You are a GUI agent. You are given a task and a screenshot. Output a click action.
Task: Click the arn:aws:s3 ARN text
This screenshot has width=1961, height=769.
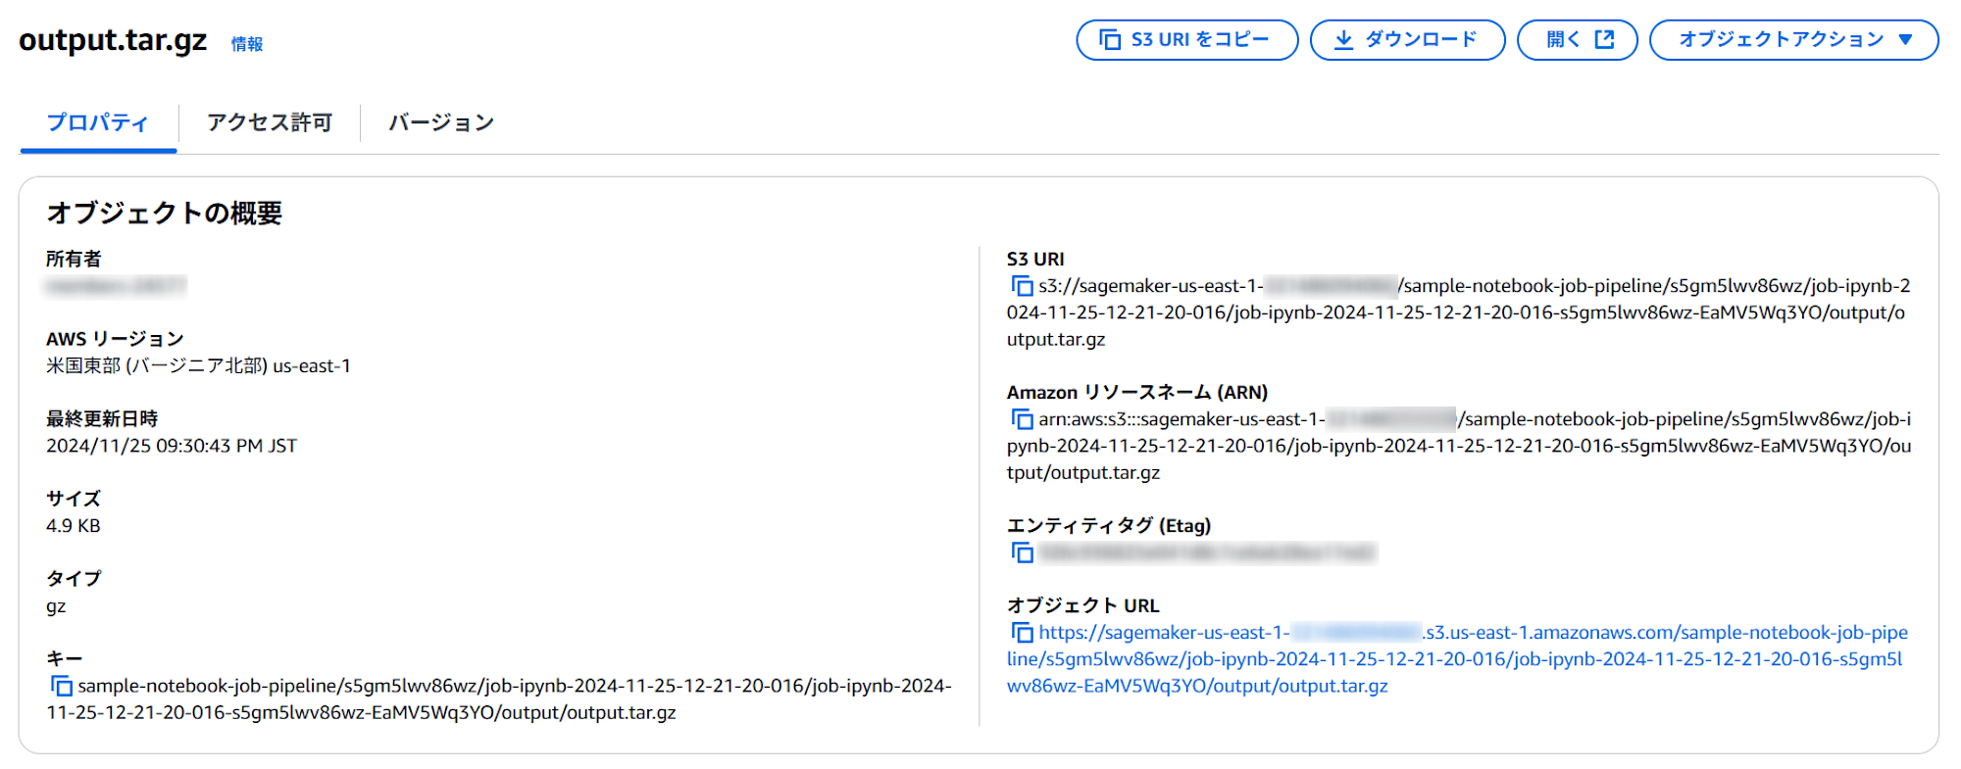[1460, 446]
